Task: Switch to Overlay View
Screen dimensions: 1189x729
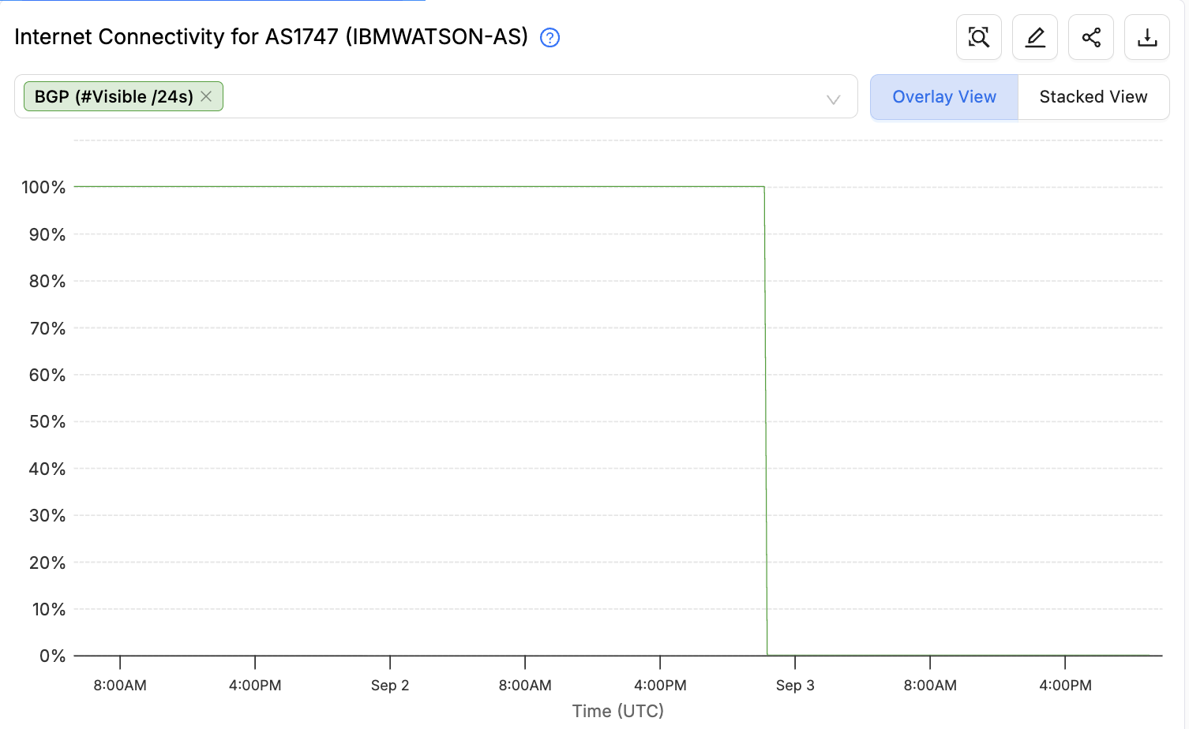Action: click(944, 97)
